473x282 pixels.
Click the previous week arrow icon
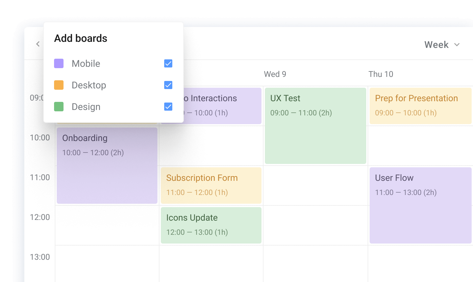point(38,44)
